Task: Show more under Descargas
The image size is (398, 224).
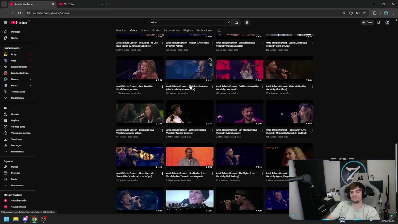Action: [17, 152]
